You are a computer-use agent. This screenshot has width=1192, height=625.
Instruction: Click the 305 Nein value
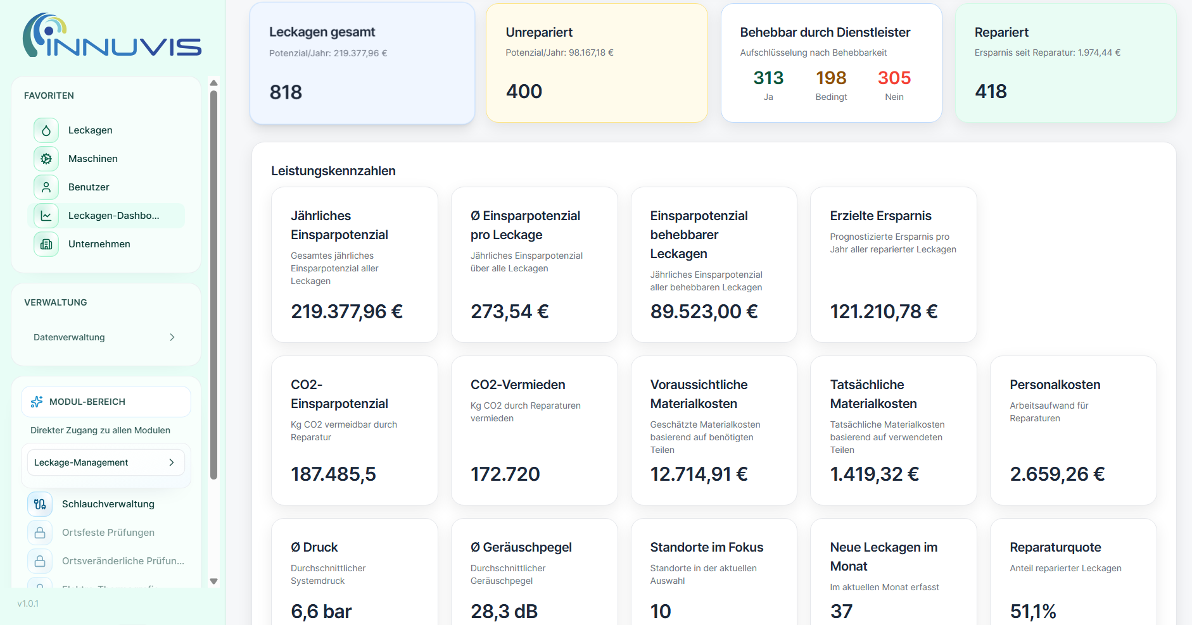click(894, 78)
